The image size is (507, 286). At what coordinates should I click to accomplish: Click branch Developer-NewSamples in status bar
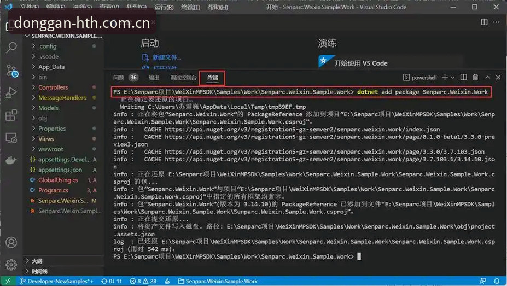(56, 281)
